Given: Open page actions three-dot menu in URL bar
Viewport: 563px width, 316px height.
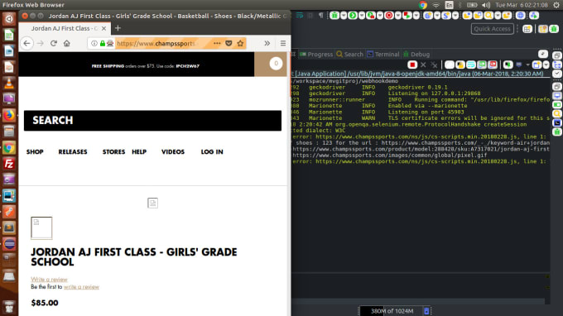Looking at the screenshot, I should pos(217,43).
